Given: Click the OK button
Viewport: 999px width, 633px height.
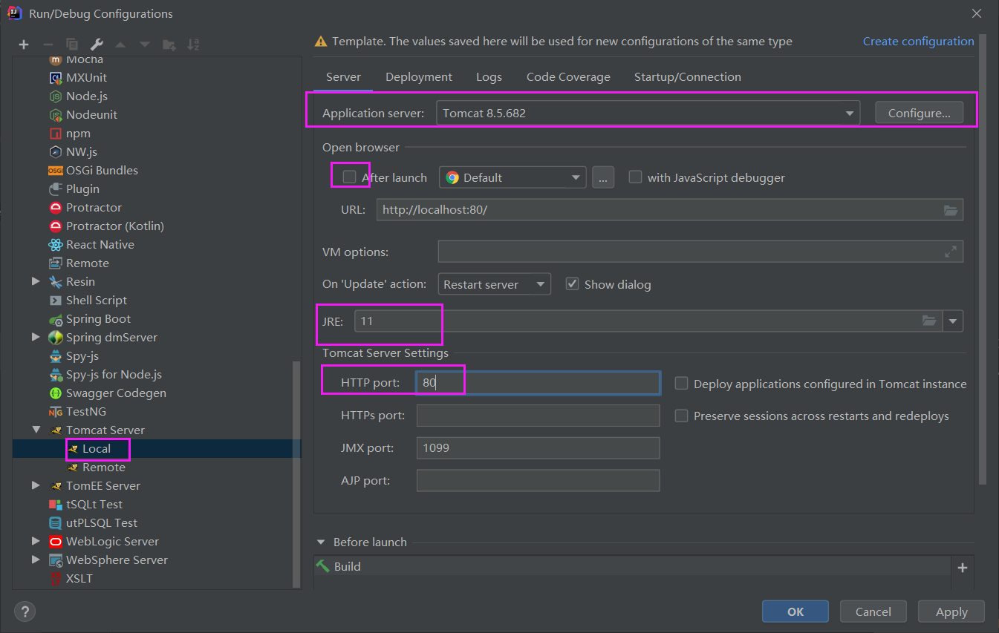Looking at the screenshot, I should (x=795, y=611).
